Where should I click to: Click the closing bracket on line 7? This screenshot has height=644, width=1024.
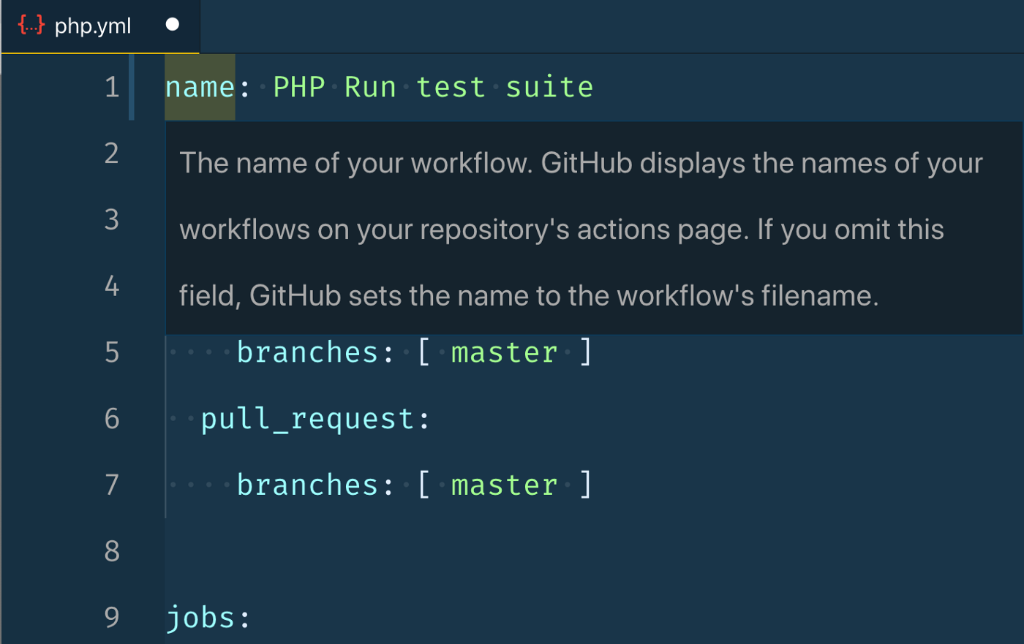pos(586,485)
